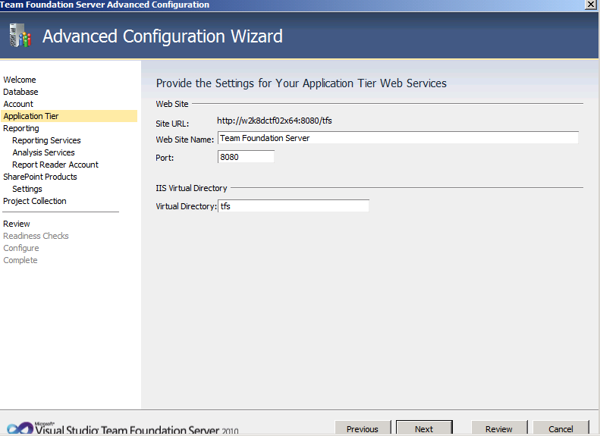Select the Account step
The image size is (600, 436).
click(18, 104)
